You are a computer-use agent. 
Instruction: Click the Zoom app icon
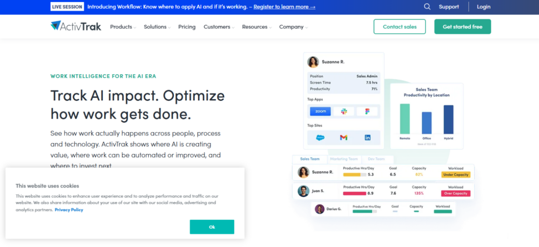pyautogui.click(x=321, y=111)
